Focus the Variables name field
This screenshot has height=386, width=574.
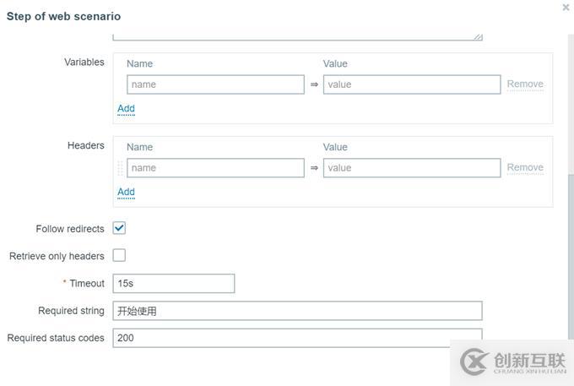(x=215, y=84)
